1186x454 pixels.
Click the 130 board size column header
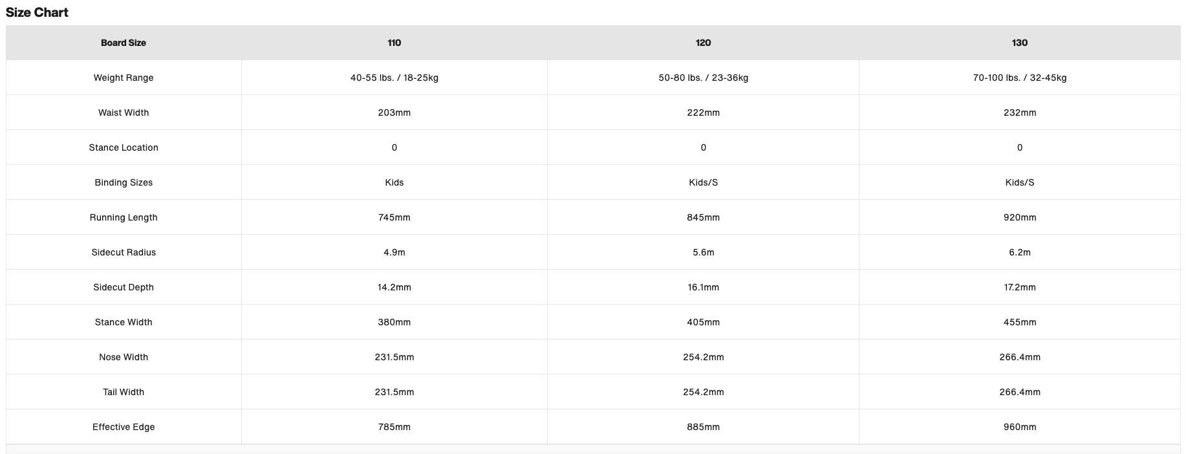[x=1019, y=43]
